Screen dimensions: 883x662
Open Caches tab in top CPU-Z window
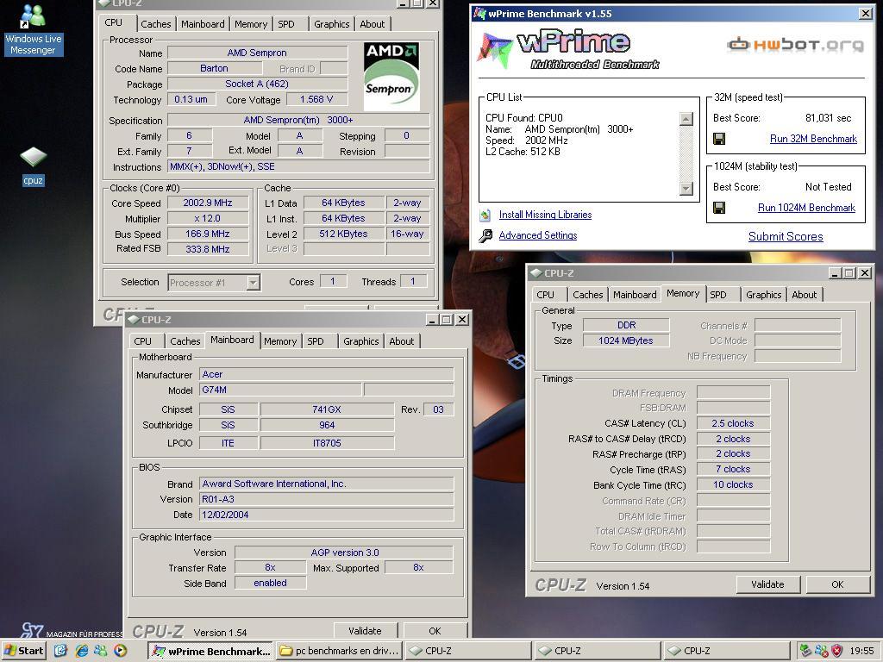coord(155,24)
